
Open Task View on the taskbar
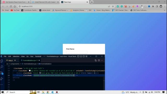pyautogui.click(x=38, y=92)
